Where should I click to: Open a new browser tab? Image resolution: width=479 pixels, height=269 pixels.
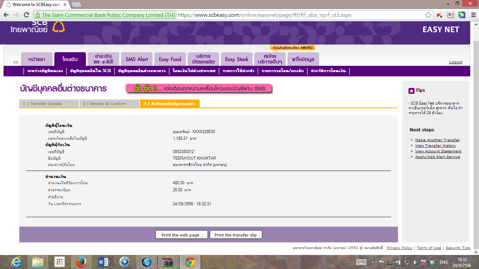76,5
